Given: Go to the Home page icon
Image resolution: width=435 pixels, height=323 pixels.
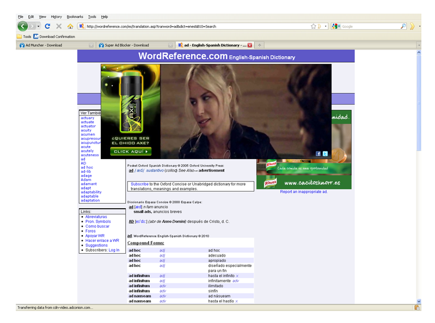Looking at the screenshot, I should tap(70, 26).
